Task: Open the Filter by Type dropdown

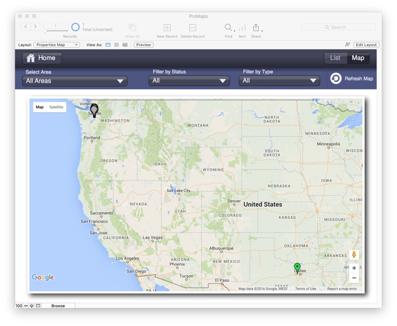Action: click(279, 81)
